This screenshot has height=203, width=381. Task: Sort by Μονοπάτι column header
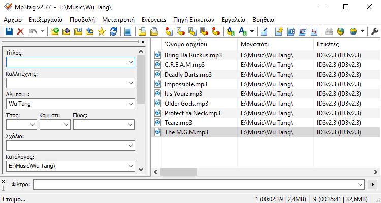[x=275, y=44]
